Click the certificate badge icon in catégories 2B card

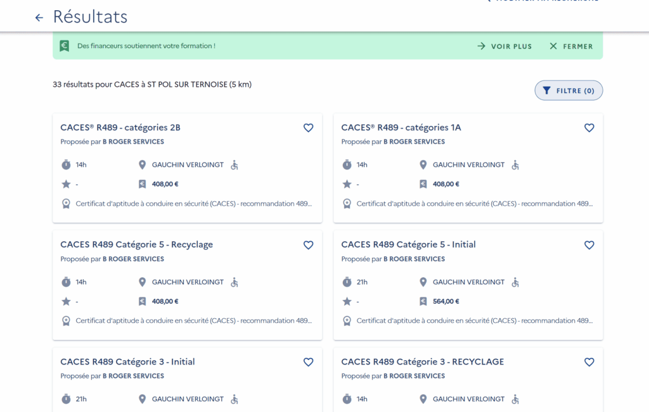[x=66, y=204]
